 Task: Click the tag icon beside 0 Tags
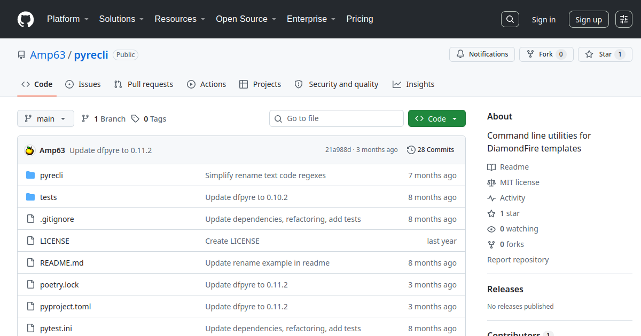pos(136,119)
